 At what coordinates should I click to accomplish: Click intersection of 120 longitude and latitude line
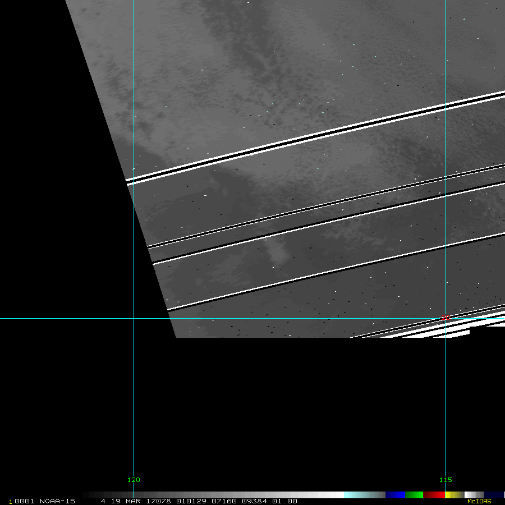click(134, 319)
